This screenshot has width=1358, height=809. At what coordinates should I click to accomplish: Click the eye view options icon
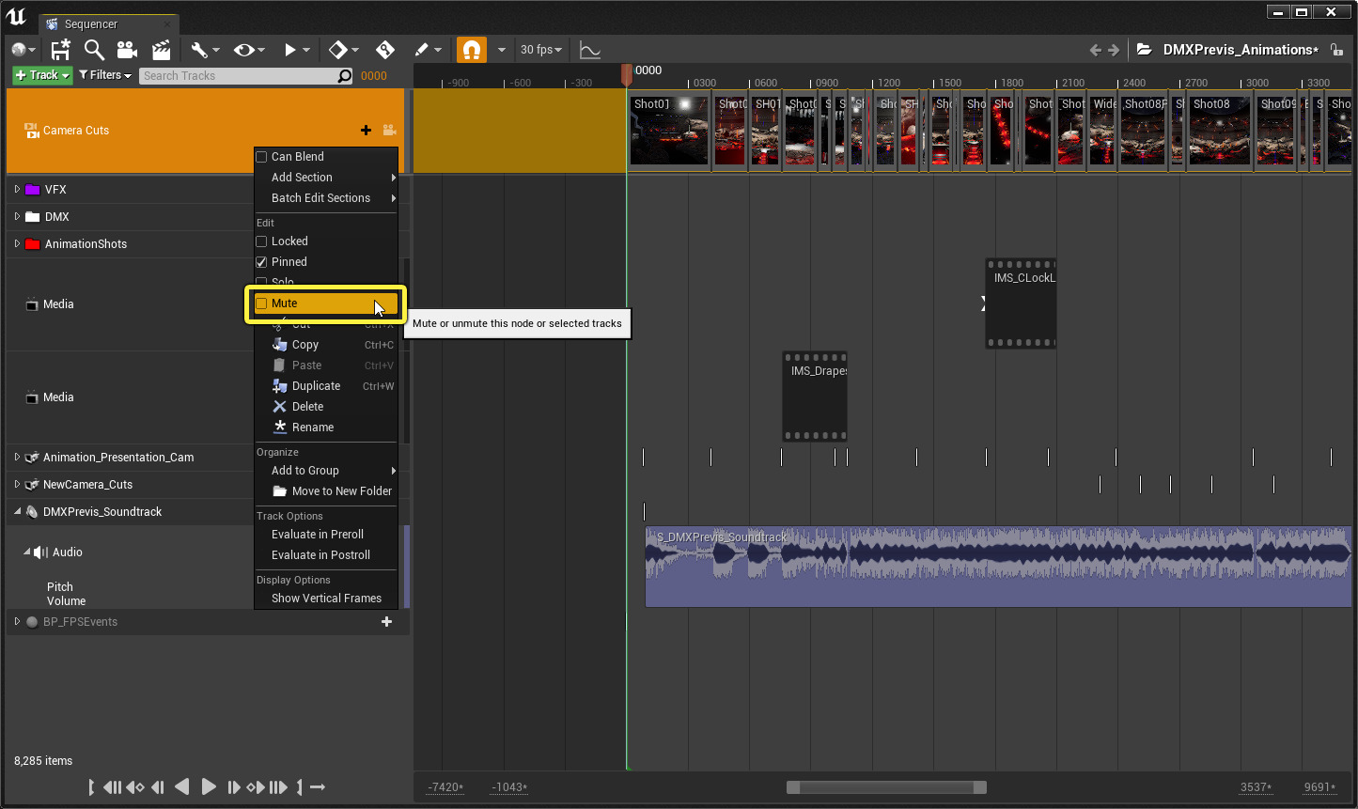coord(246,49)
